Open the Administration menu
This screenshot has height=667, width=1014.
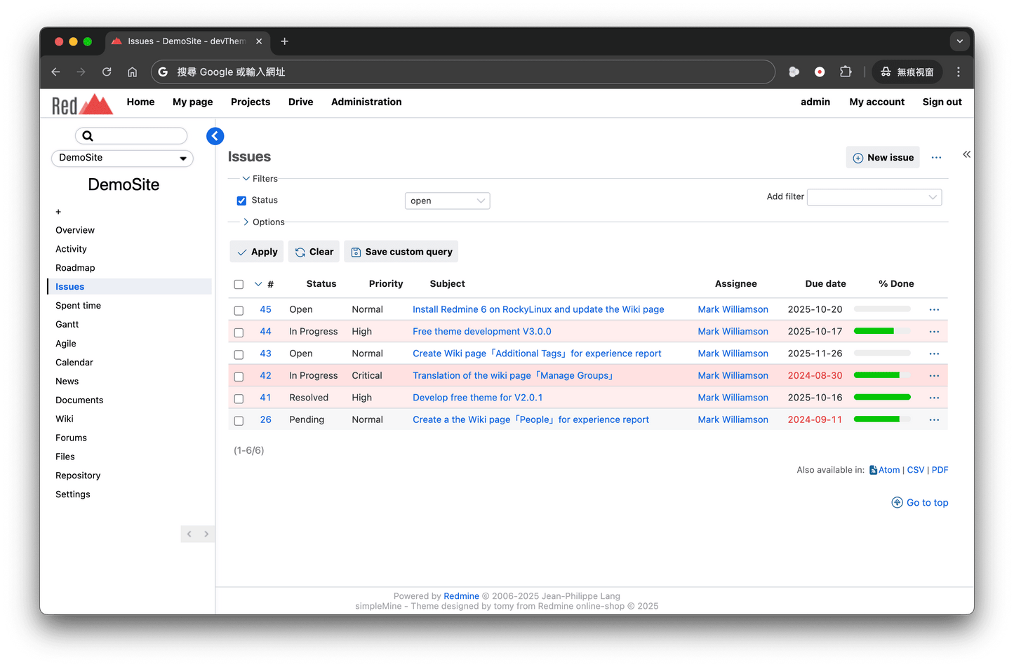pyautogui.click(x=366, y=102)
